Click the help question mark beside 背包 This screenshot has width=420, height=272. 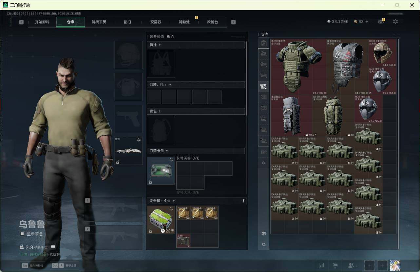pos(160,111)
